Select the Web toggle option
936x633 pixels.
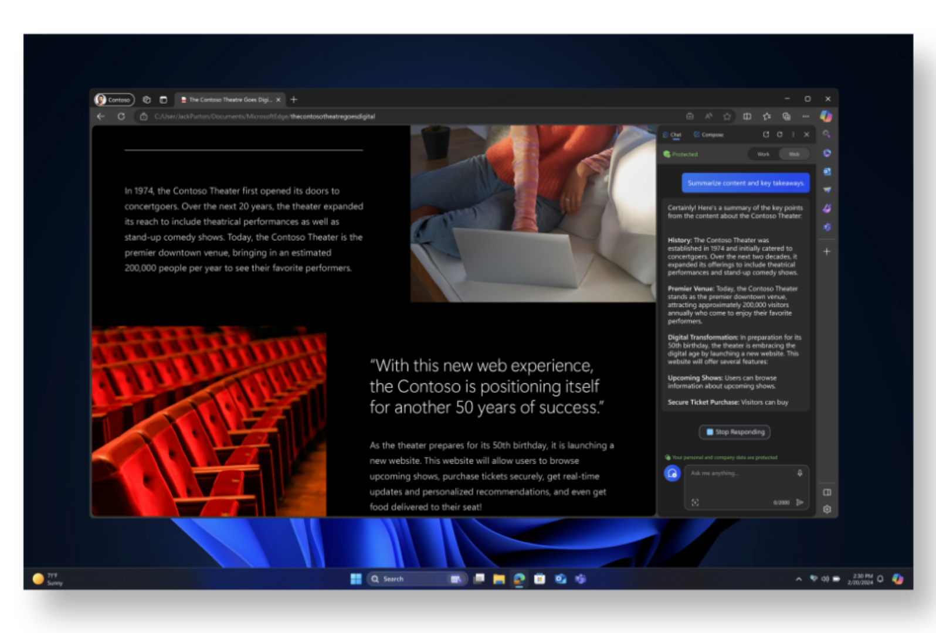(794, 154)
